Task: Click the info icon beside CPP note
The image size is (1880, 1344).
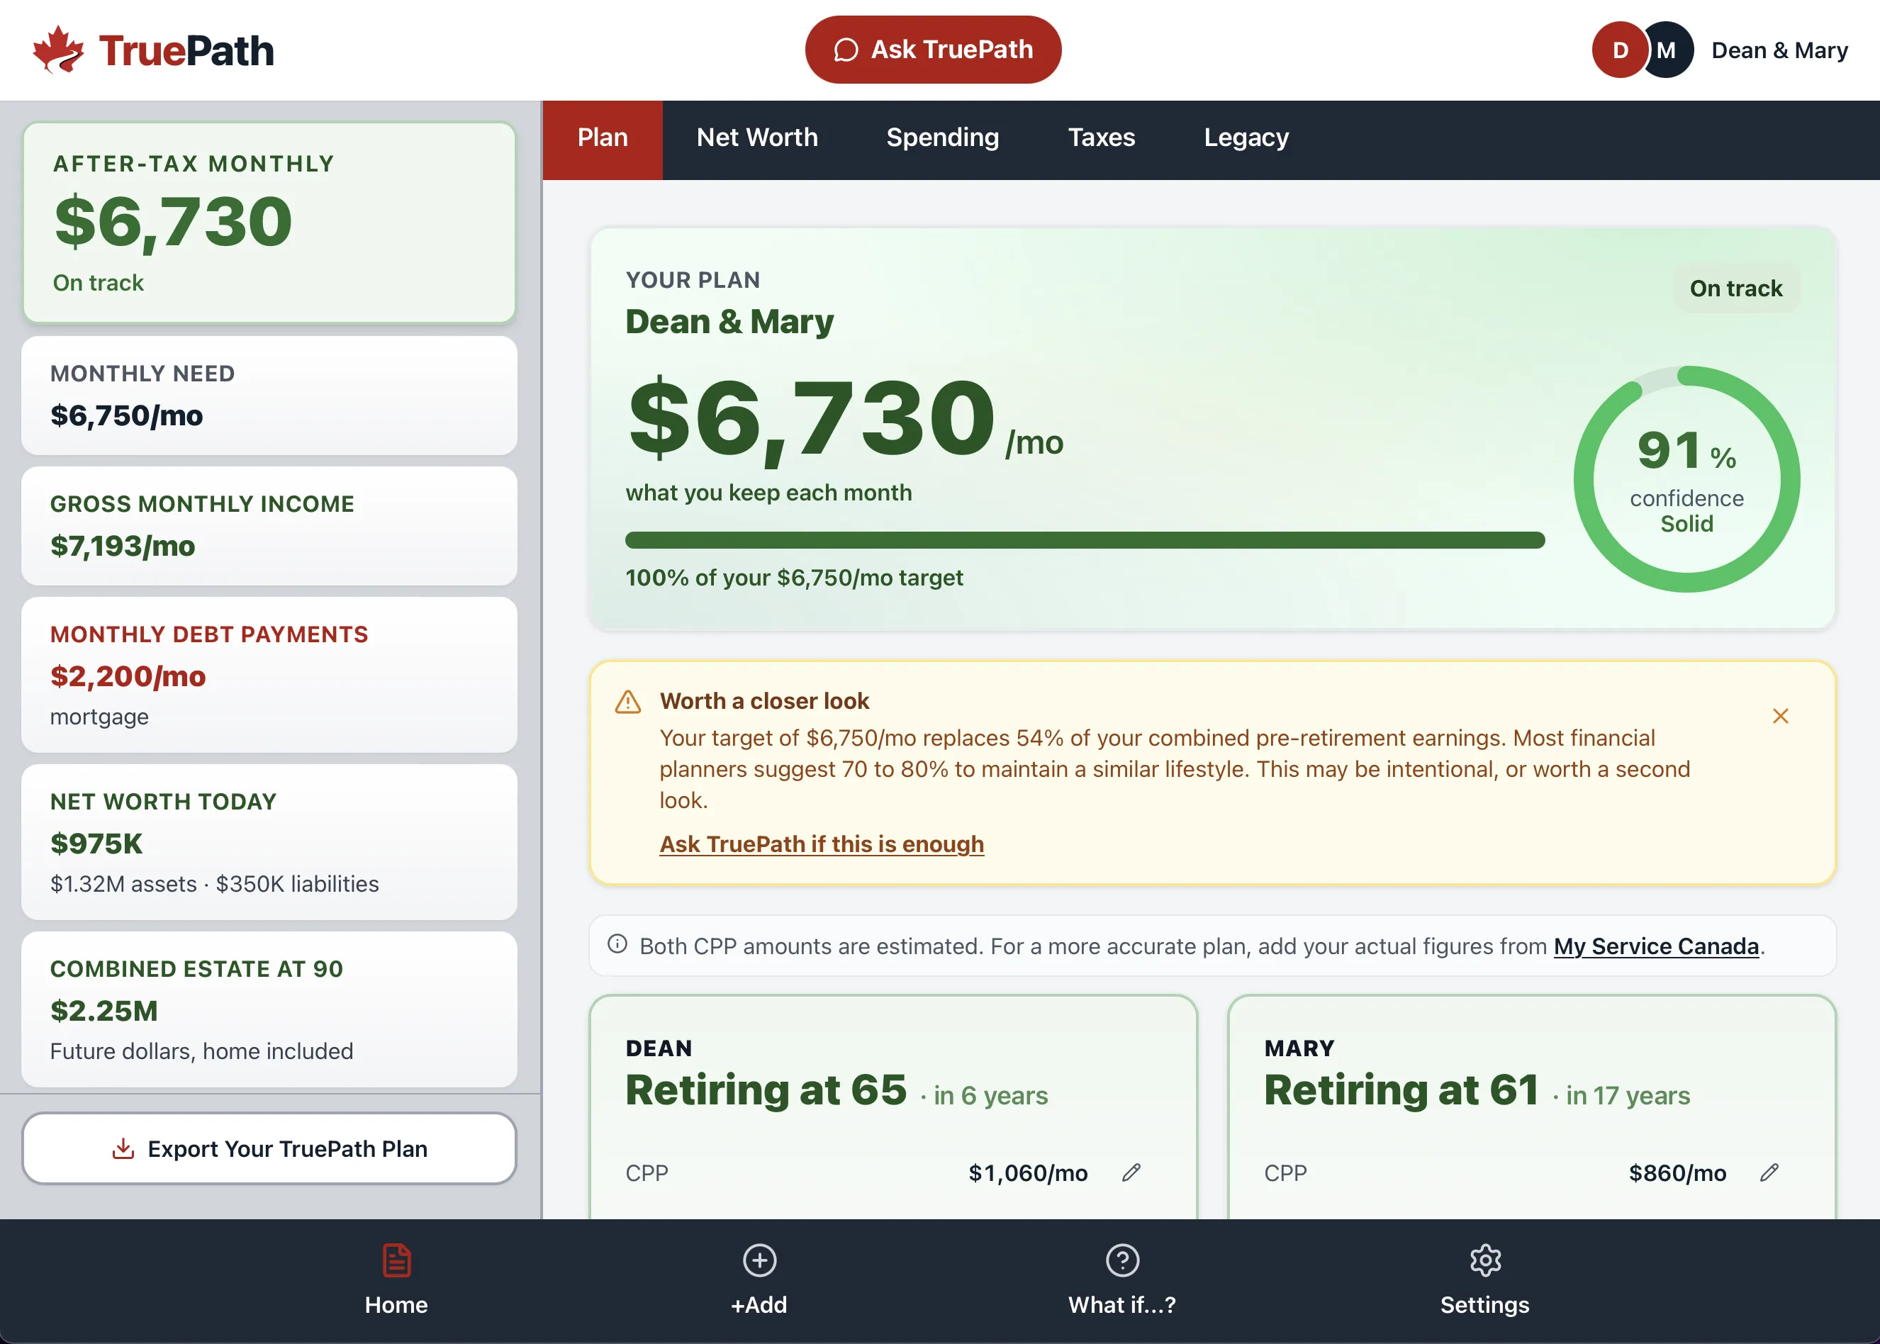Action: pos(617,944)
